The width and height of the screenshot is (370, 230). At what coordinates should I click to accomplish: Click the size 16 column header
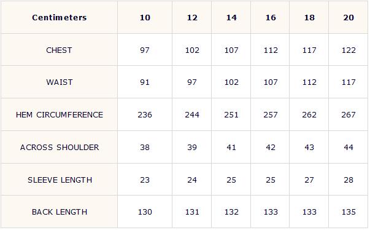coord(271,17)
